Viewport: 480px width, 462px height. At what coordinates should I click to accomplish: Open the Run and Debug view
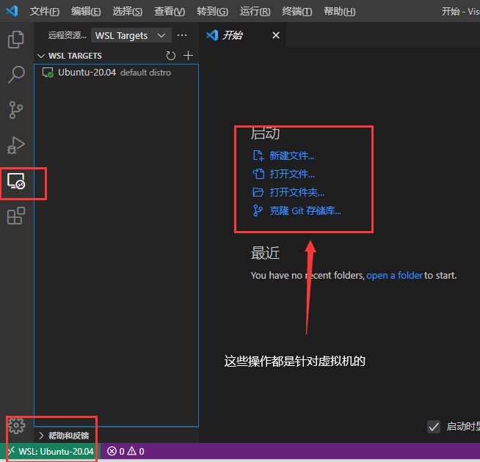[x=16, y=145]
